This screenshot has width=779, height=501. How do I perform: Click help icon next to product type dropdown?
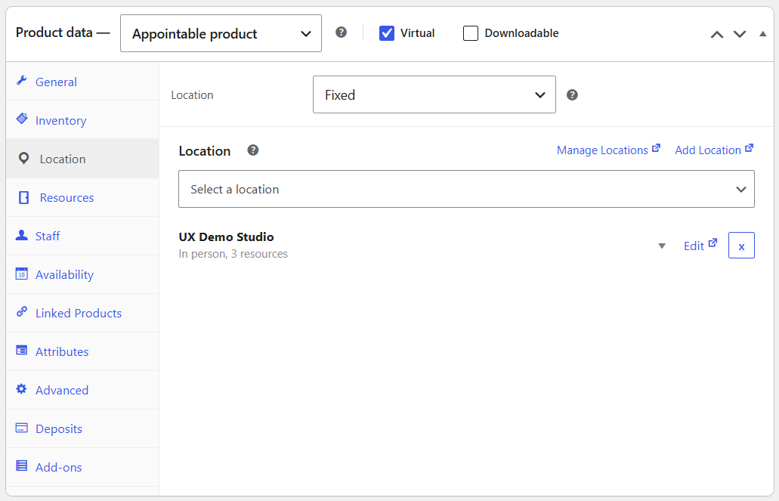pos(341,32)
